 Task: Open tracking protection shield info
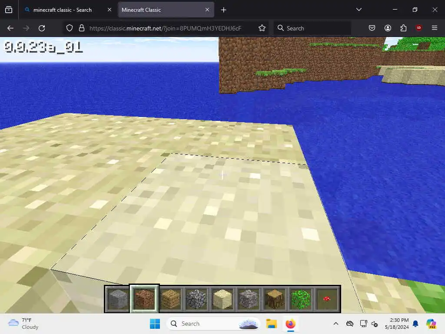click(x=70, y=28)
